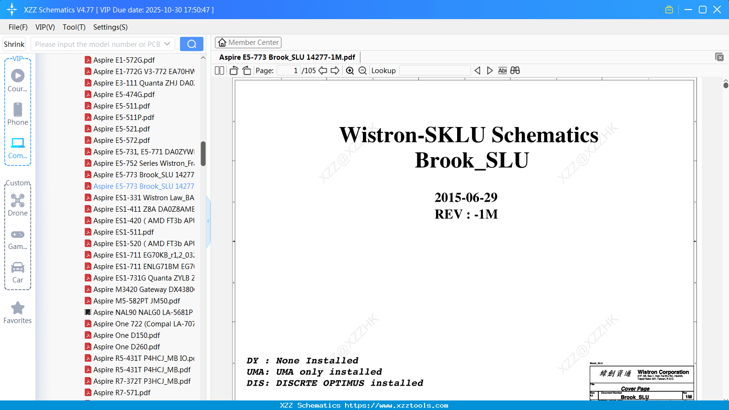Click the binoculars search icon
The height and width of the screenshot is (410, 729).
pyautogui.click(x=515, y=71)
